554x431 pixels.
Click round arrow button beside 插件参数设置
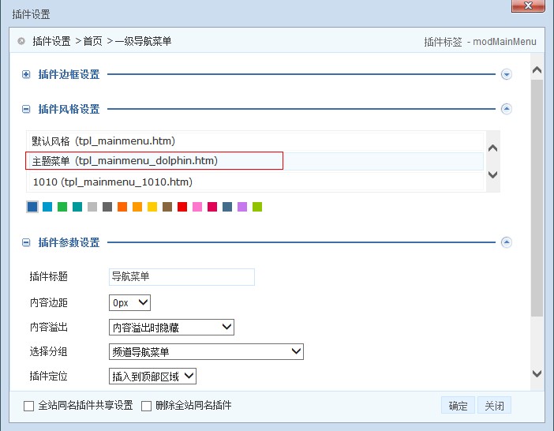[507, 243]
